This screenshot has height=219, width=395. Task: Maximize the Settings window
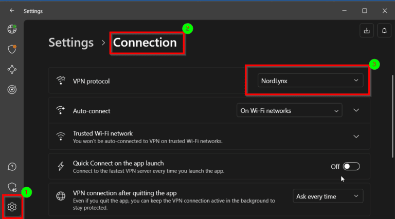[x=364, y=11]
